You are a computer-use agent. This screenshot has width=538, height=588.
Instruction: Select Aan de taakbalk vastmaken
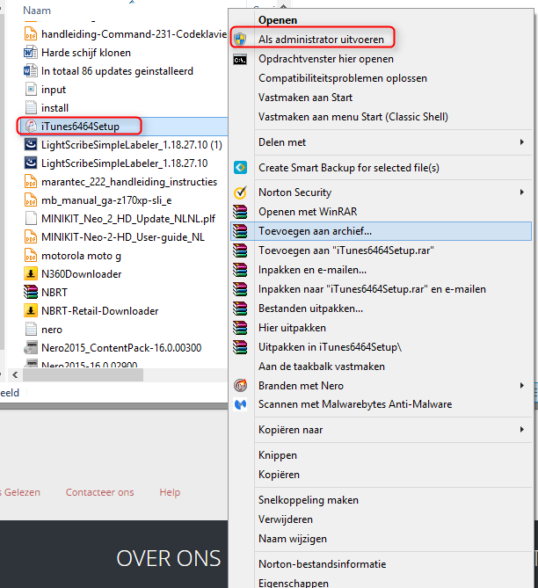[x=322, y=366]
